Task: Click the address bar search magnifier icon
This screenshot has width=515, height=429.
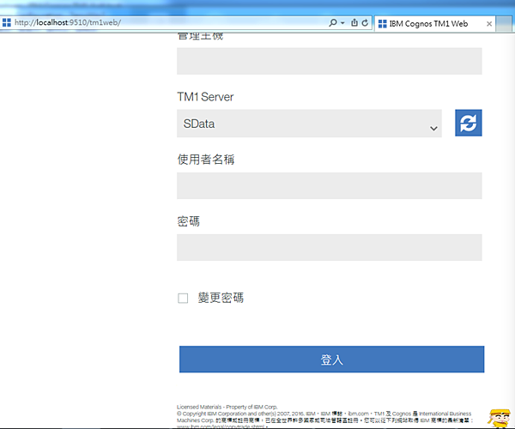Action: [x=333, y=22]
